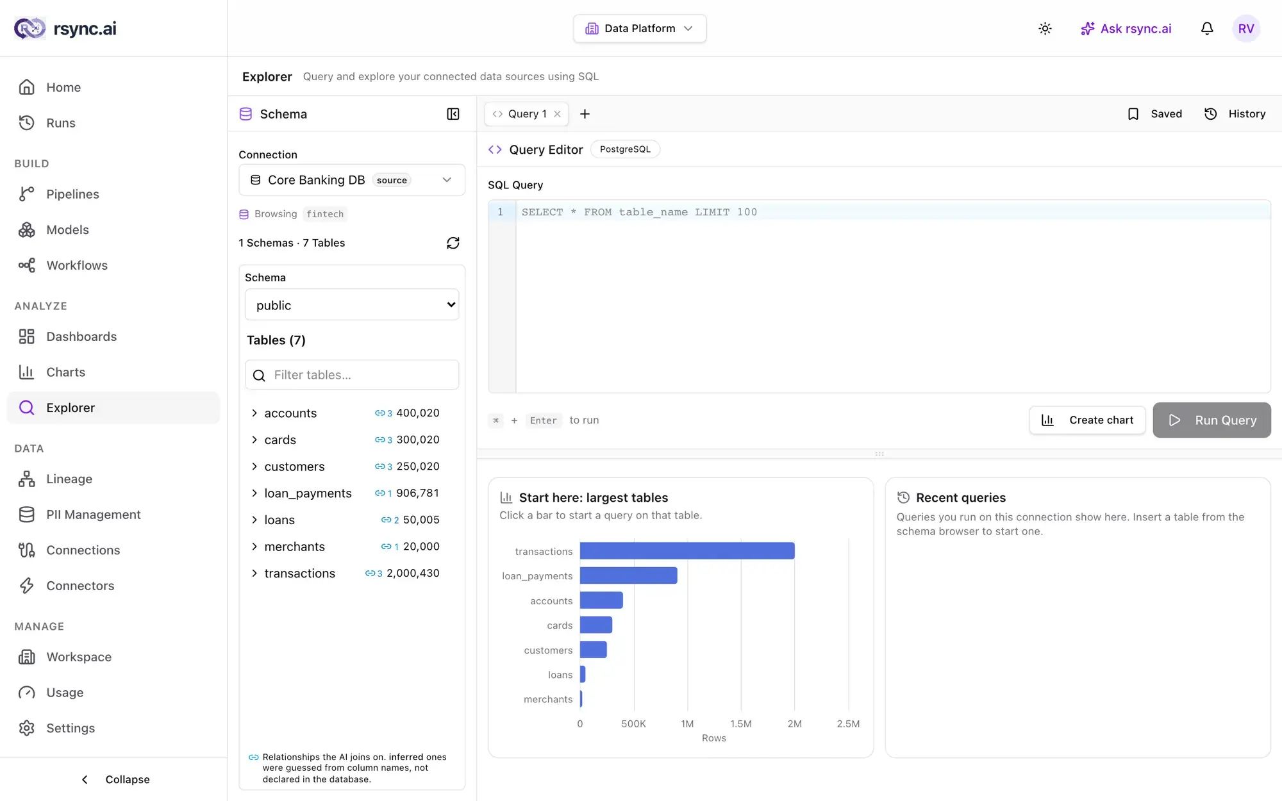The width and height of the screenshot is (1282, 801).
Task: Open the public schema select box
Action: coord(352,305)
